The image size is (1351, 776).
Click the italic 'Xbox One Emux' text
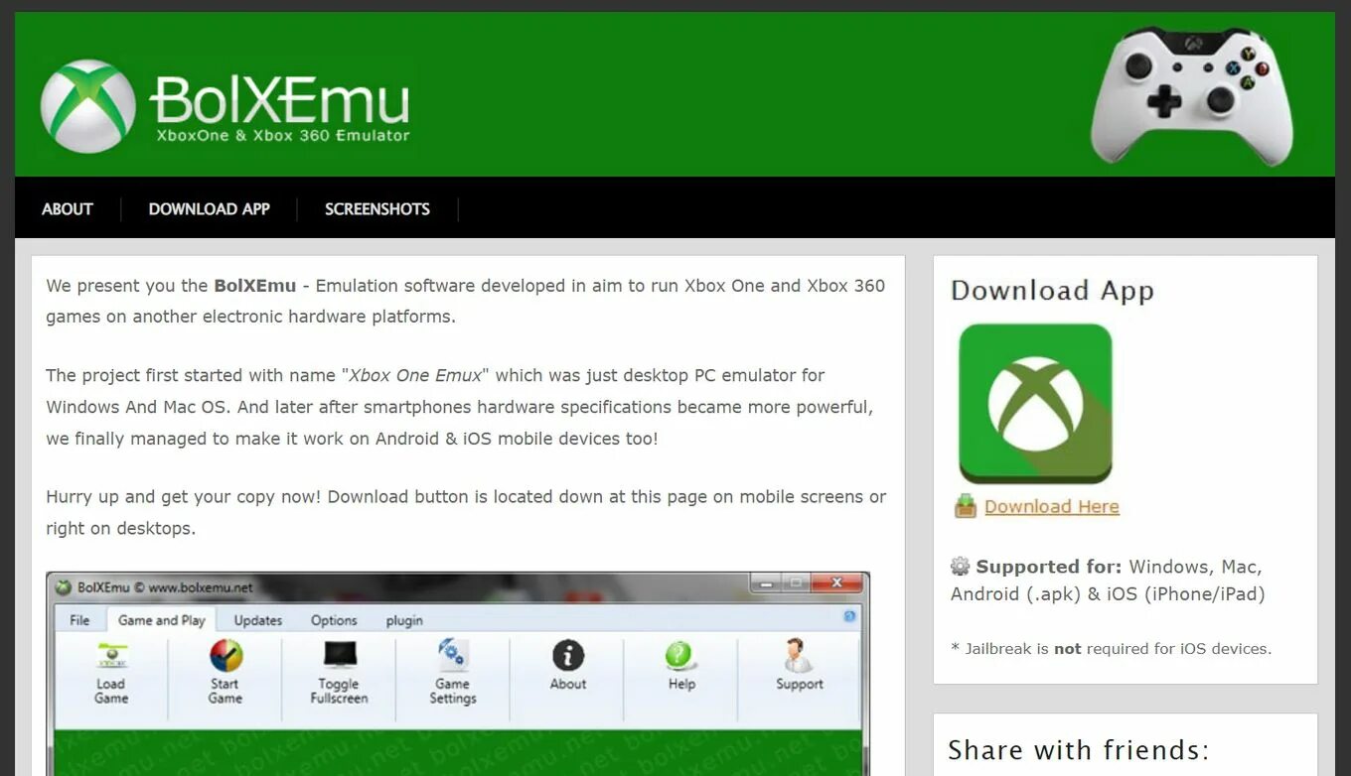click(x=415, y=375)
